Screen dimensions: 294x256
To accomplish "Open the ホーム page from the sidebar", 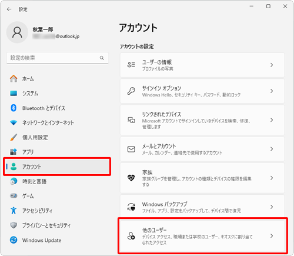I will point(57,79).
